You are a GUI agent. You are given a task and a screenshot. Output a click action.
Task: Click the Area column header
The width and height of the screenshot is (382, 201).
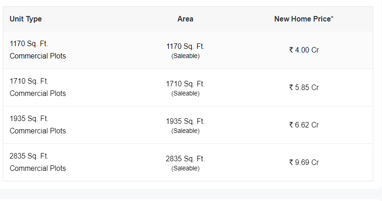(x=185, y=19)
